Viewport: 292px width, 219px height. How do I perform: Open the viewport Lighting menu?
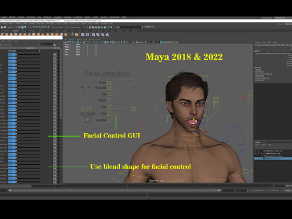(79, 40)
